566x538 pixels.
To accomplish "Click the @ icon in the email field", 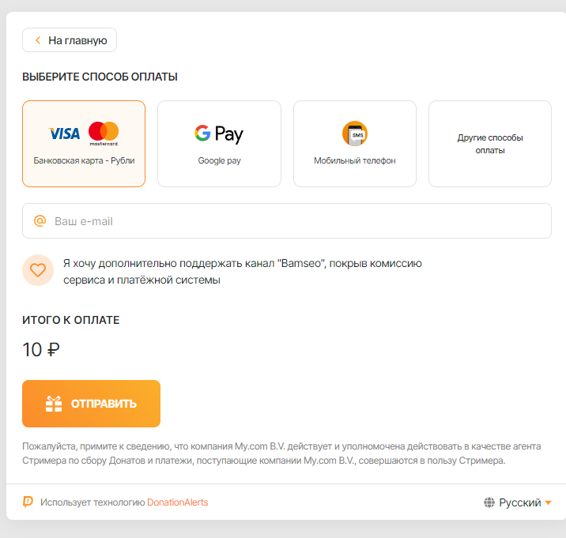I will click(x=40, y=220).
